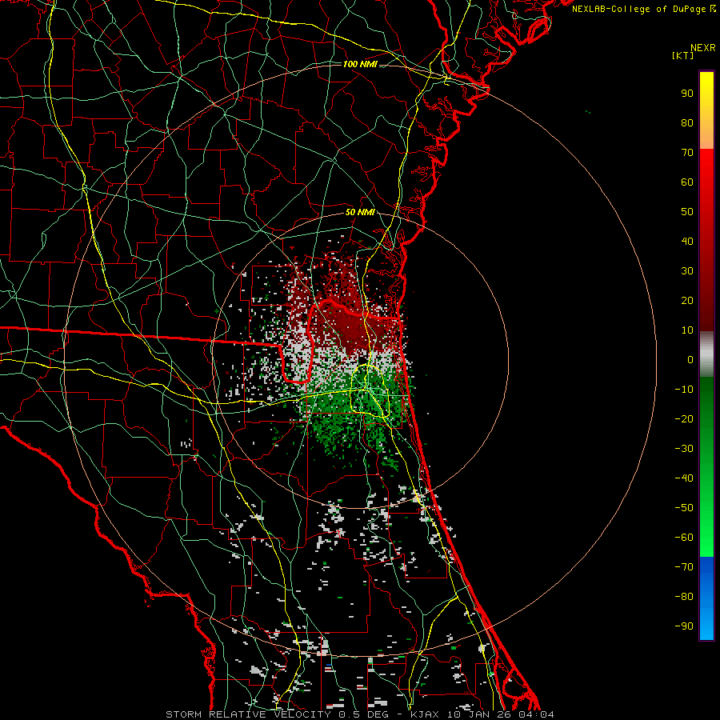The image size is (720, 720).
Task: Click the "-40" scale value
Action: [684, 478]
